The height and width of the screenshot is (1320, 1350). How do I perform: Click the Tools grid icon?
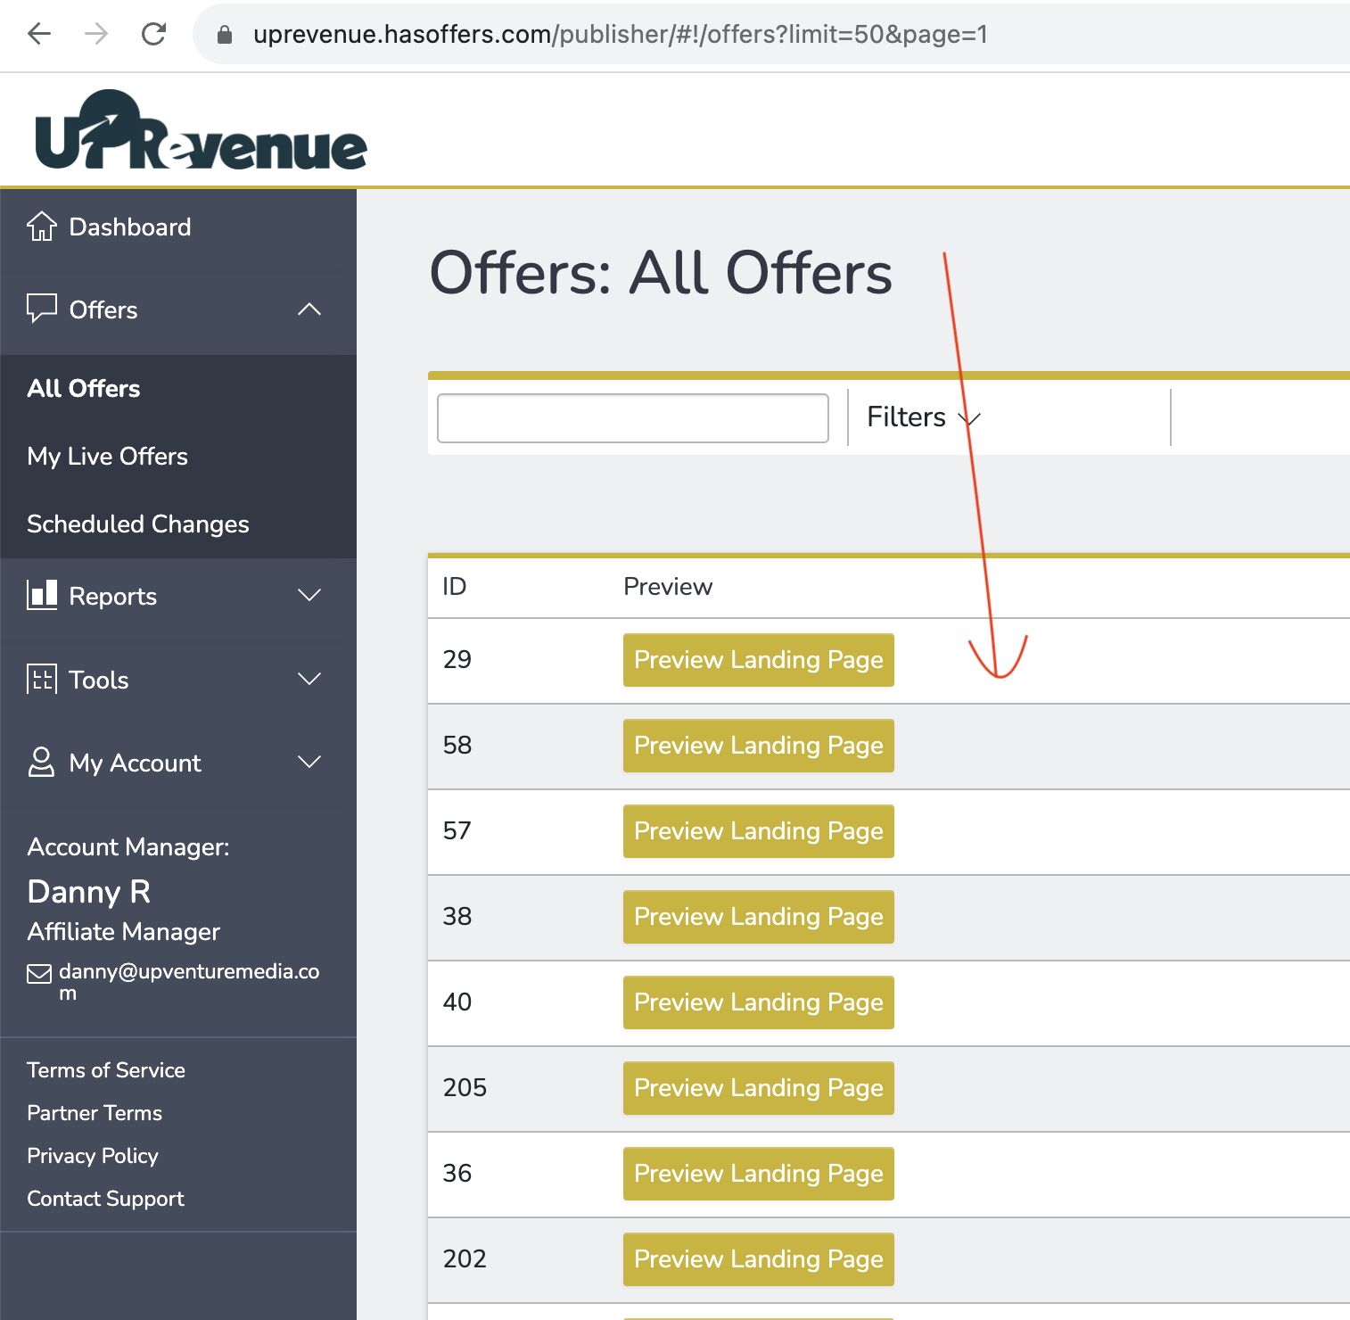pyautogui.click(x=42, y=679)
